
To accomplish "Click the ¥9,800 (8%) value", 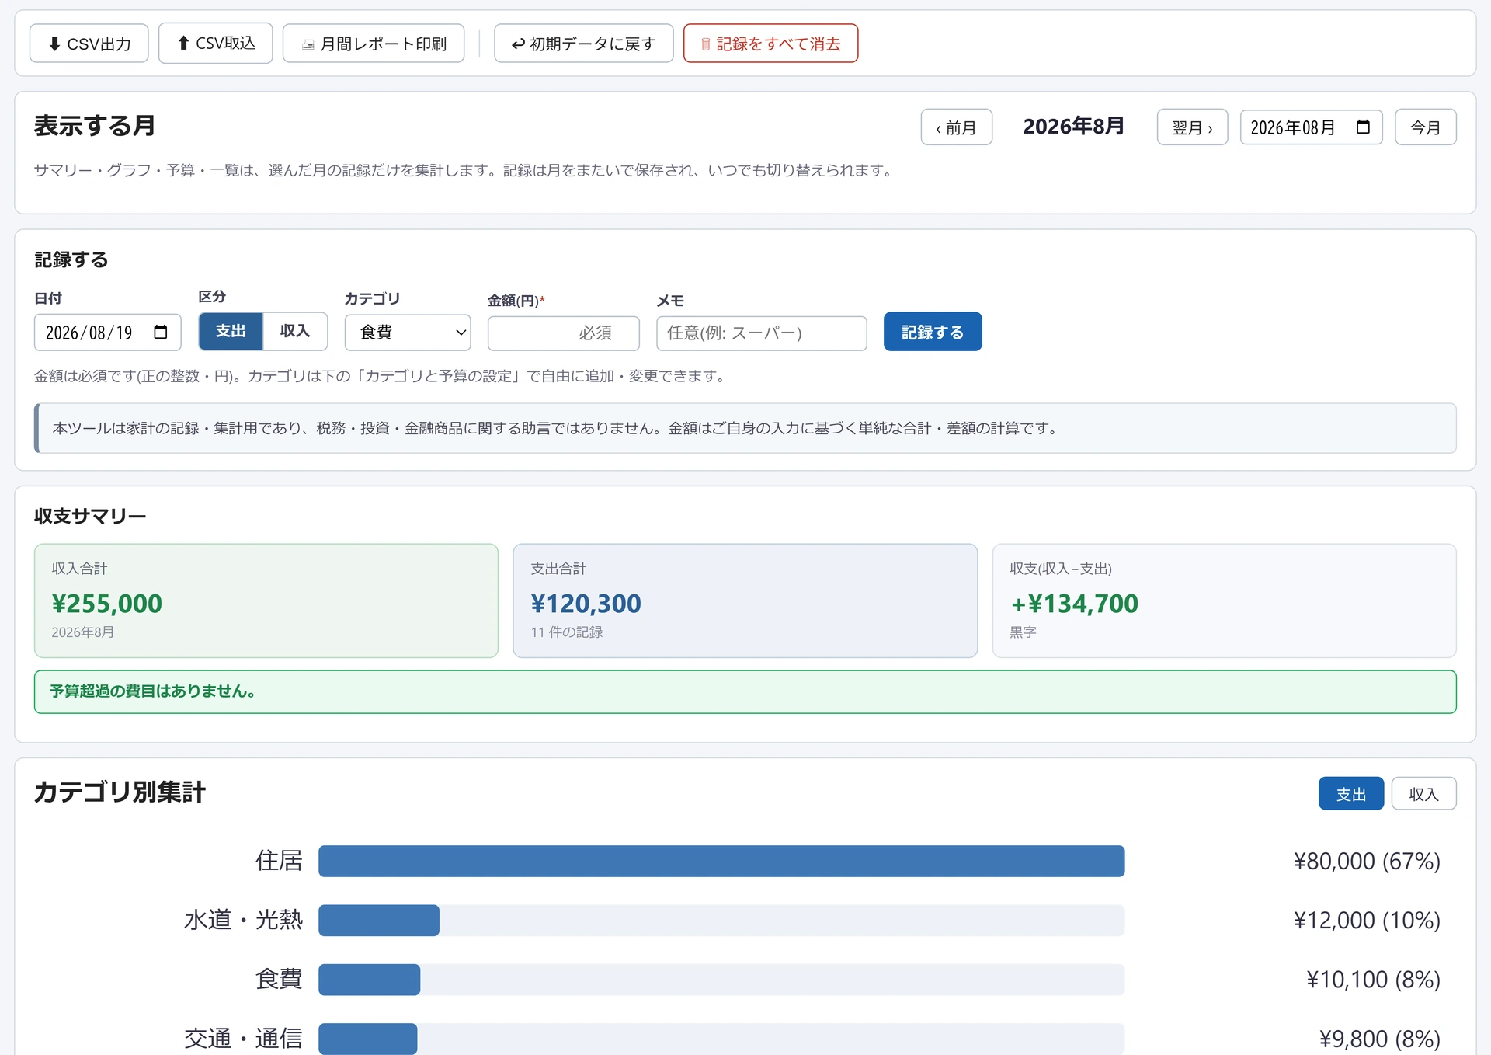I will point(1379,1039).
